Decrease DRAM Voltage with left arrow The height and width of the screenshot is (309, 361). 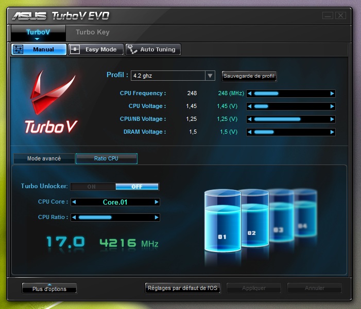(250, 132)
